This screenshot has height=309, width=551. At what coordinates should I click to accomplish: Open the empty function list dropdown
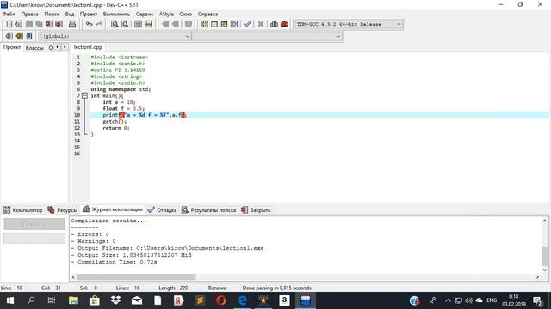click(267, 36)
